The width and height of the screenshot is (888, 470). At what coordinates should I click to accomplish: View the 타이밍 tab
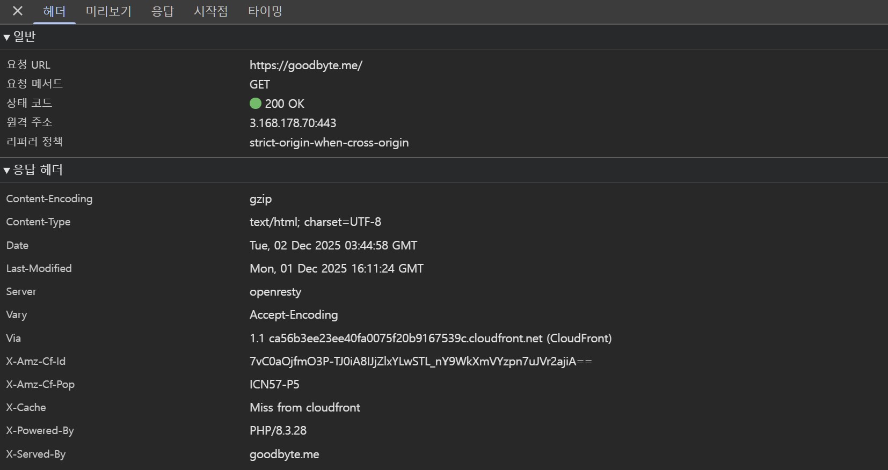[264, 11]
